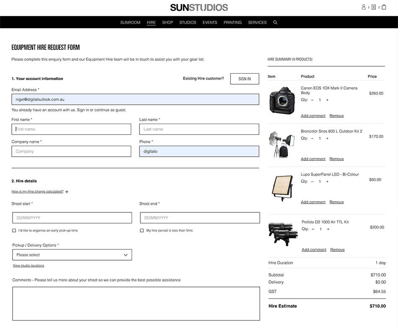This screenshot has width=398, height=328.
Task: Add comment to Canon EOS 1DX
Action: [x=313, y=116]
